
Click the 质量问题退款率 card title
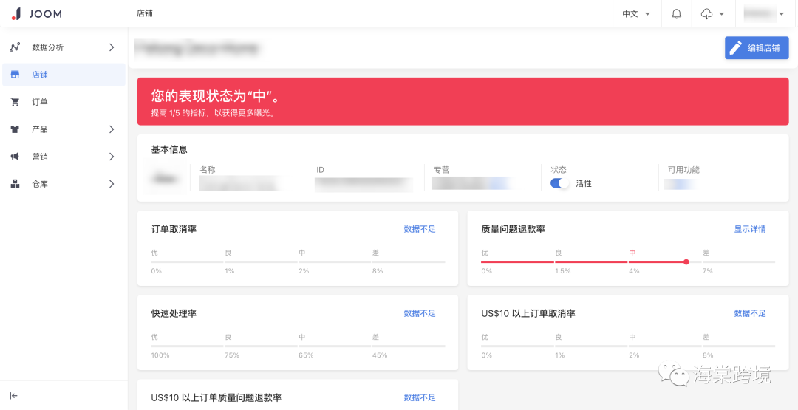(513, 230)
